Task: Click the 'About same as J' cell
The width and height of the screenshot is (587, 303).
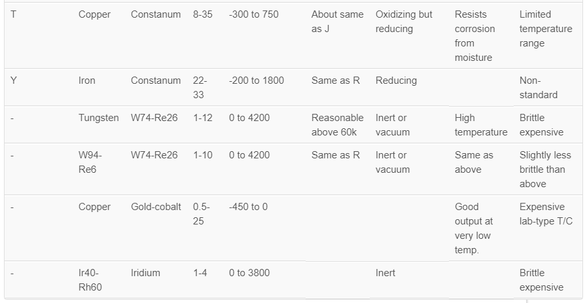Action: [x=337, y=22]
